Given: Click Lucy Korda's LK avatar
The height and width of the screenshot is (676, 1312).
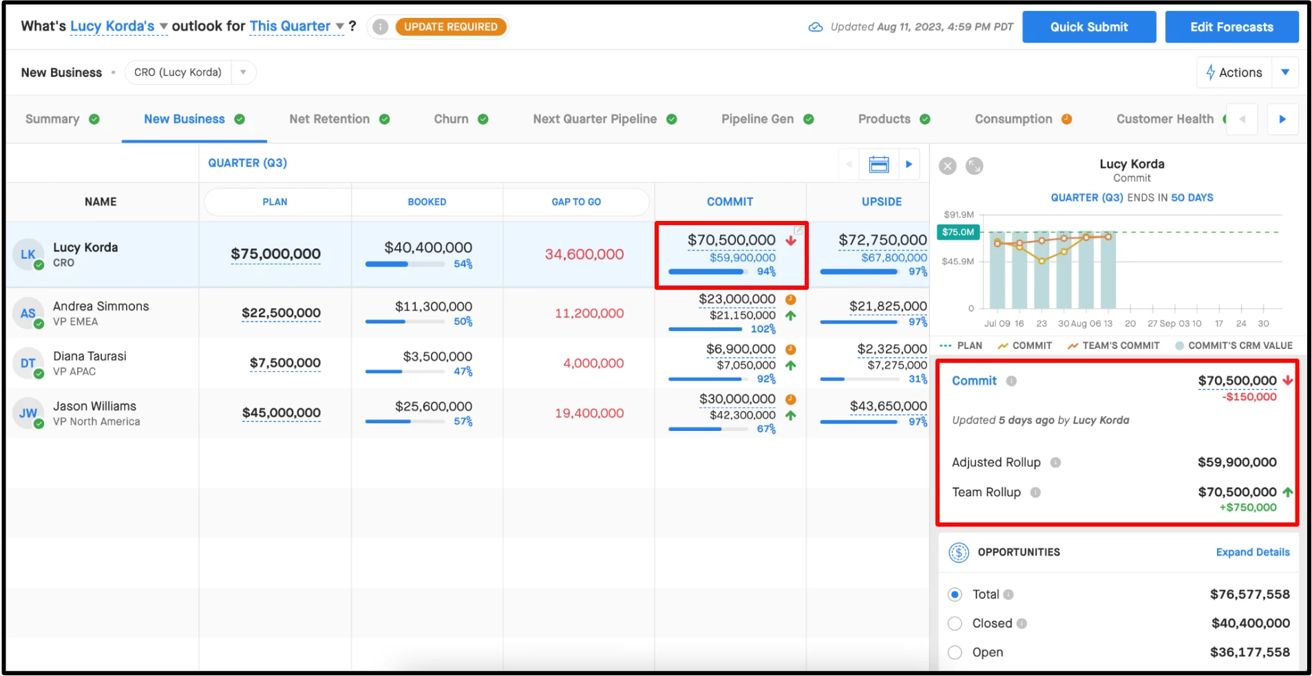Looking at the screenshot, I should [28, 255].
